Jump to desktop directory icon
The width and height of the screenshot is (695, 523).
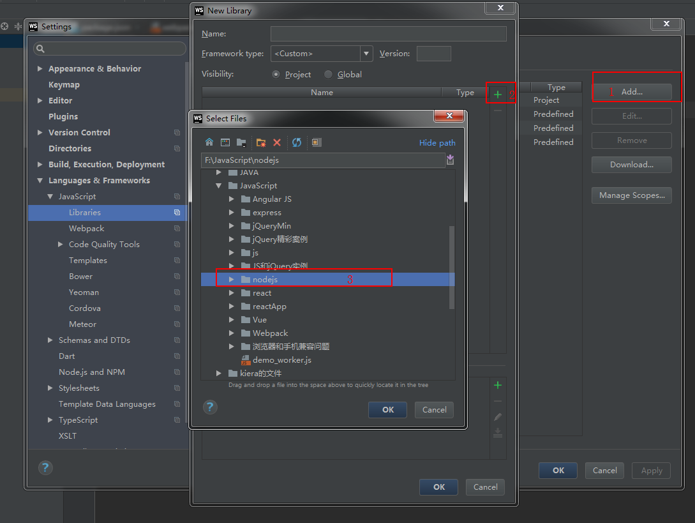[x=225, y=142]
